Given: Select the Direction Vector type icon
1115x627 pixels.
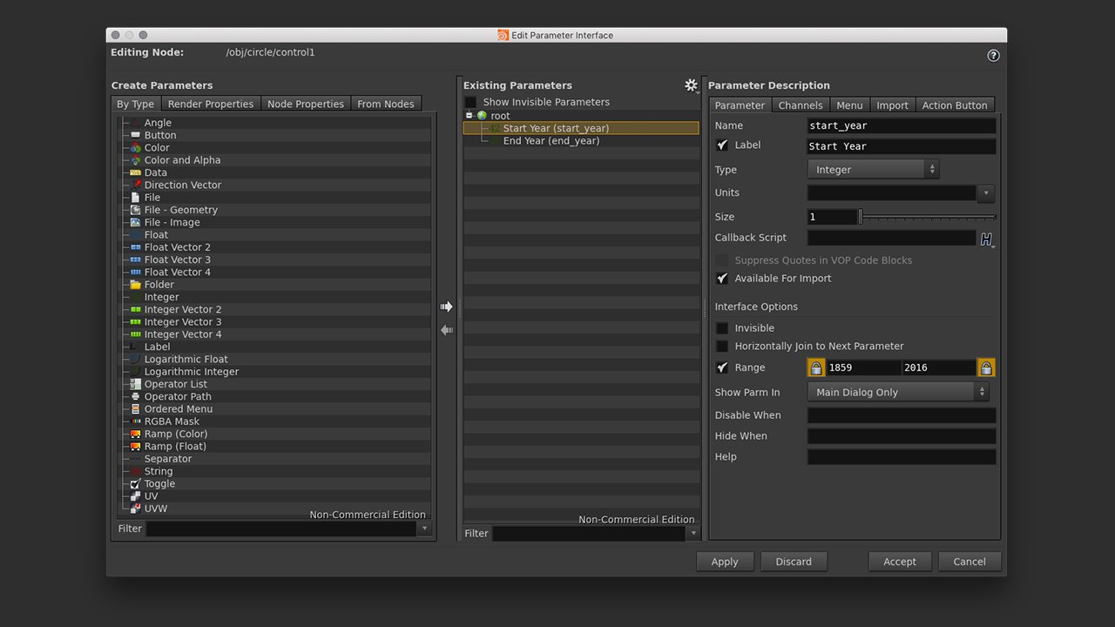Looking at the screenshot, I should coord(136,185).
